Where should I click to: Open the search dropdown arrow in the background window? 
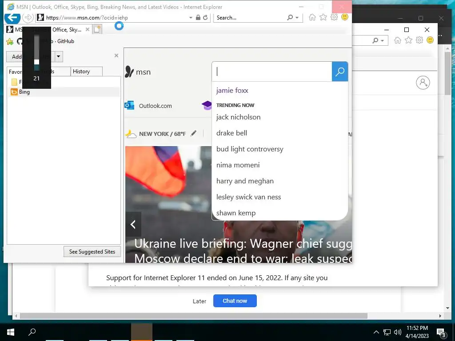click(383, 40)
